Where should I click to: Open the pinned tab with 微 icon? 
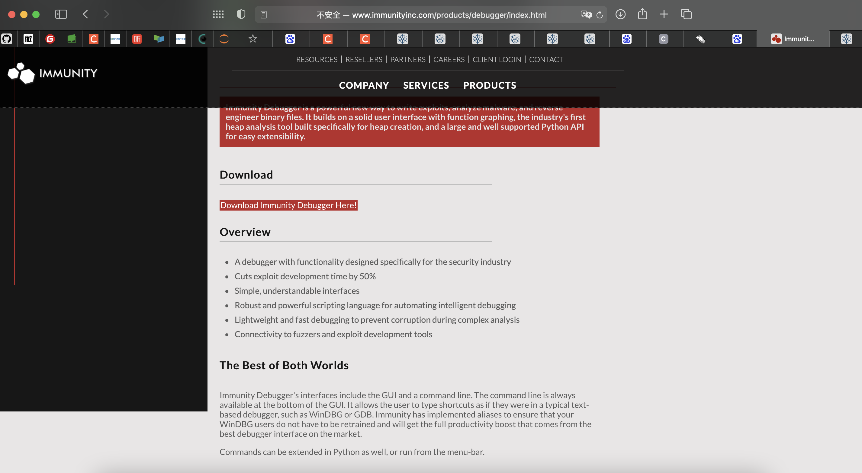(28, 39)
